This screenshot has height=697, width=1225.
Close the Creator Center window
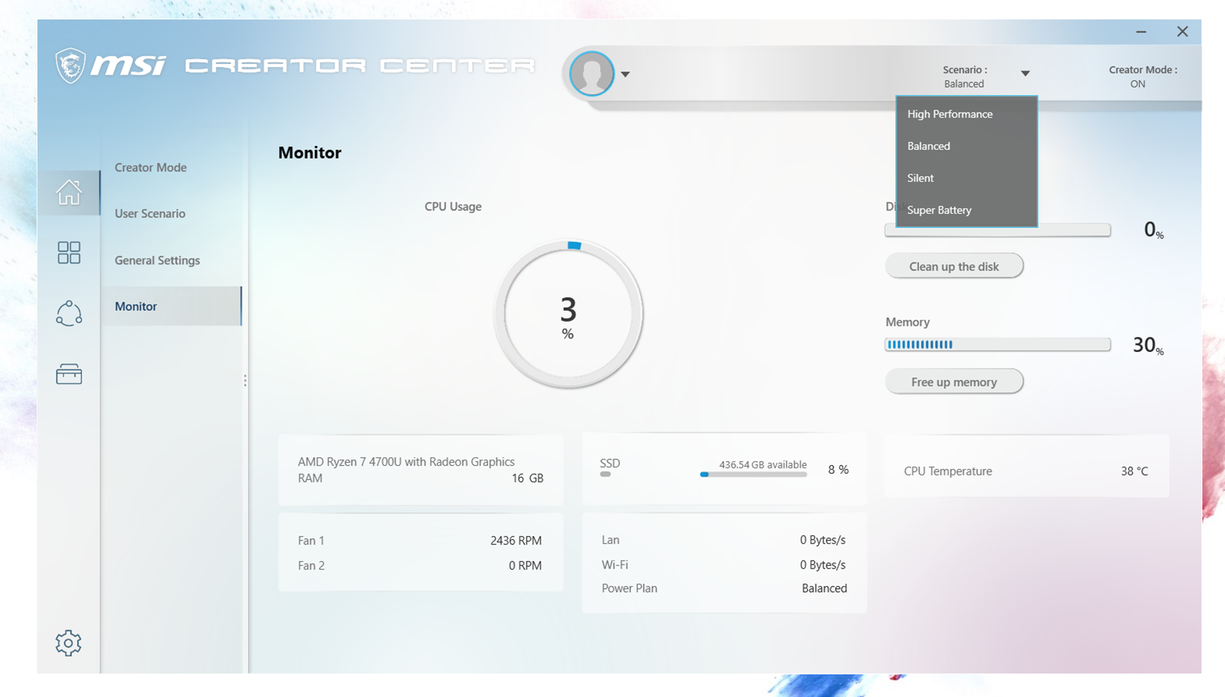(1182, 31)
